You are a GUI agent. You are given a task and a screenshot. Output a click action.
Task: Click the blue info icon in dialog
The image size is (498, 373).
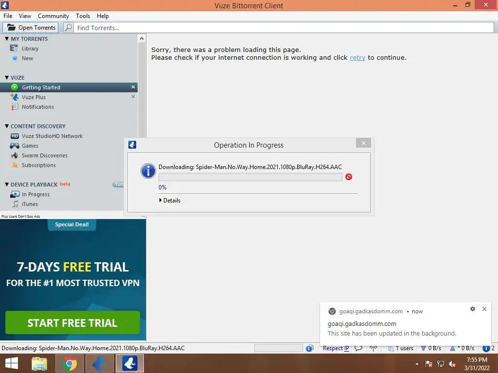click(148, 171)
